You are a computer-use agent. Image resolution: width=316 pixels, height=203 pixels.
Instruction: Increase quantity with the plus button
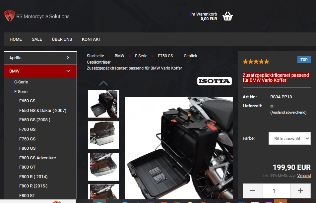(x=300, y=191)
